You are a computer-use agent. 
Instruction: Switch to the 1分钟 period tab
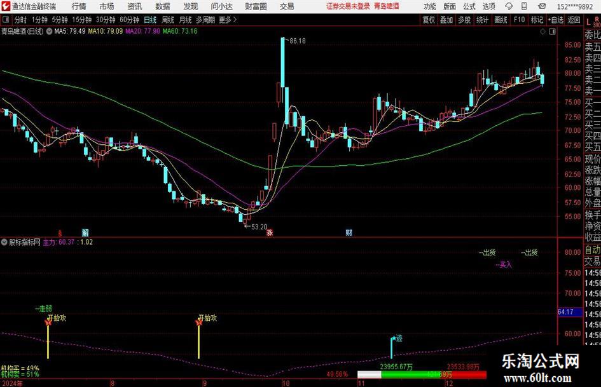tap(39, 20)
